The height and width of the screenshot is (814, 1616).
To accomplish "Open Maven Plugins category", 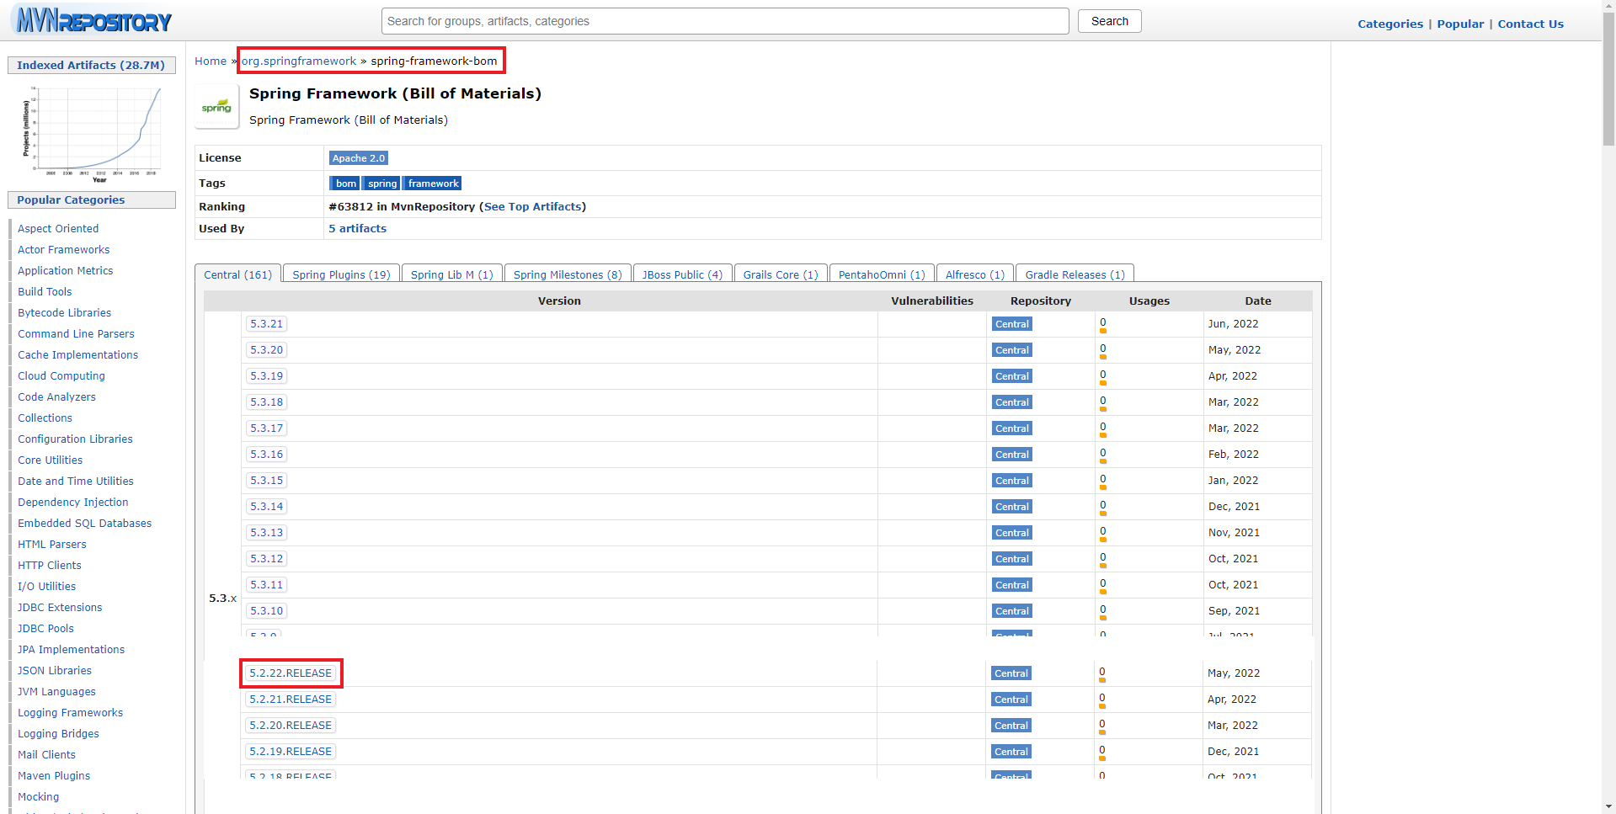I will (54, 775).
